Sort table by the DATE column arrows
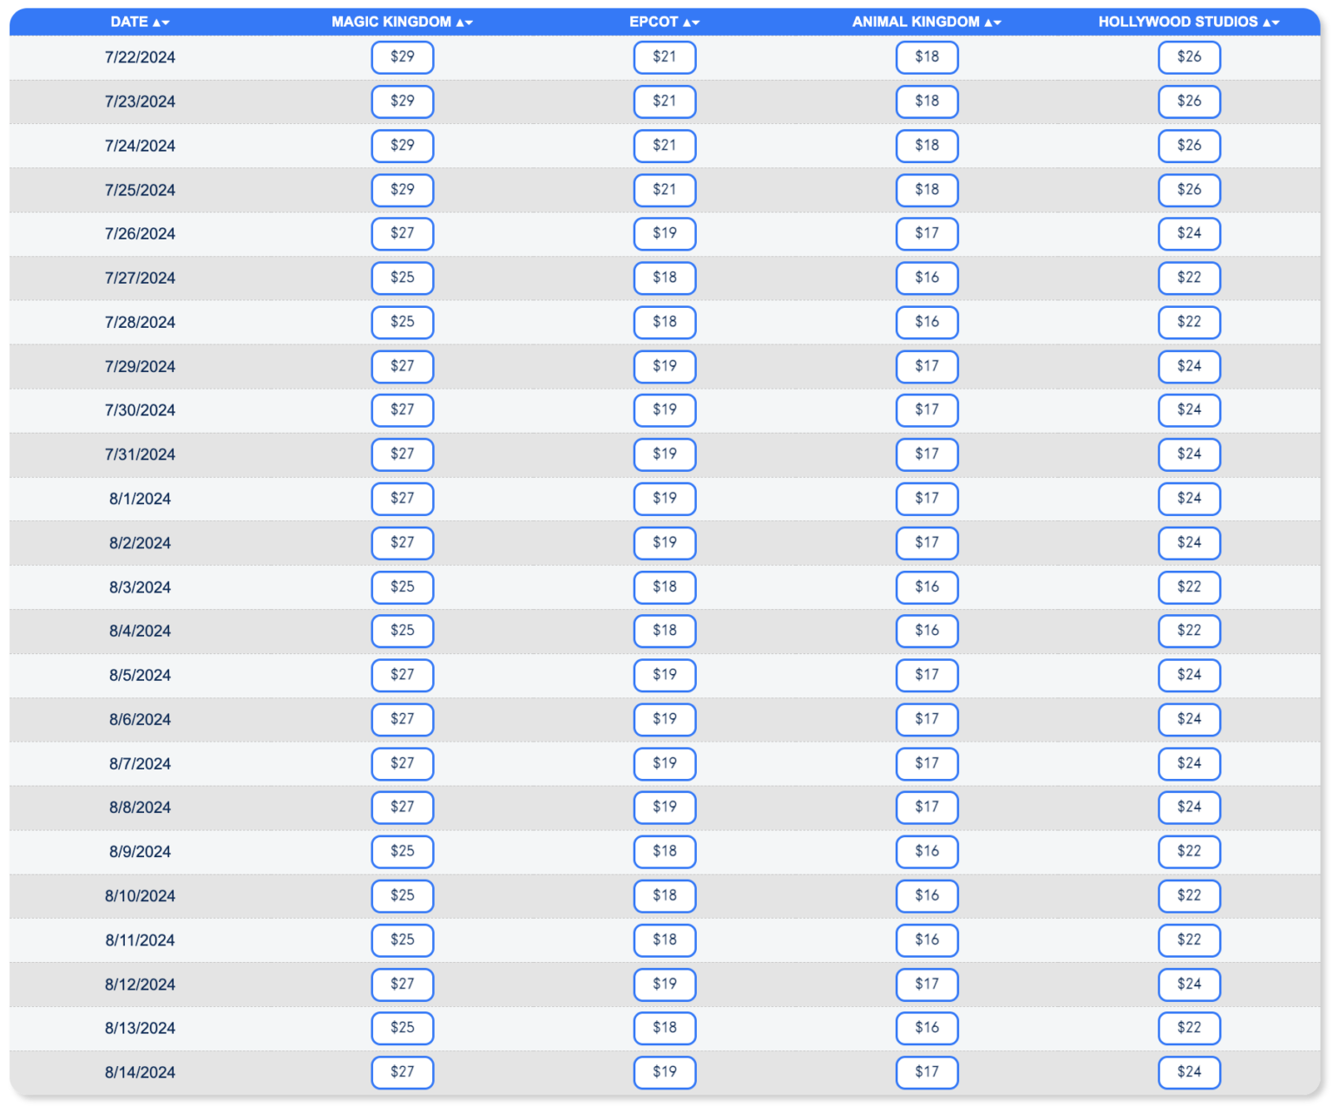 [x=161, y=23]
